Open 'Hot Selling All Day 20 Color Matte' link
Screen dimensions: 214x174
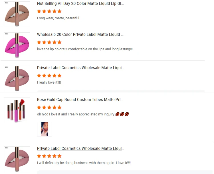click(80, 4)
